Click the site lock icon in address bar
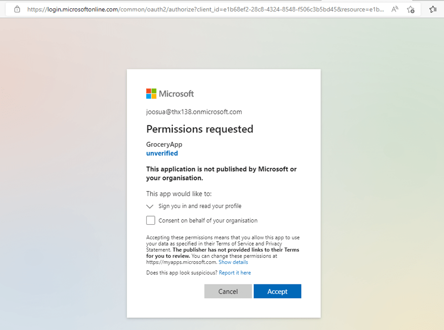 17,9
